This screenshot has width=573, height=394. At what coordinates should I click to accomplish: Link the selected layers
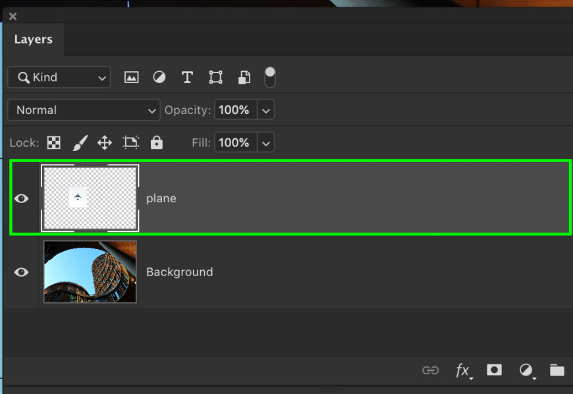(x=431, y=370)
